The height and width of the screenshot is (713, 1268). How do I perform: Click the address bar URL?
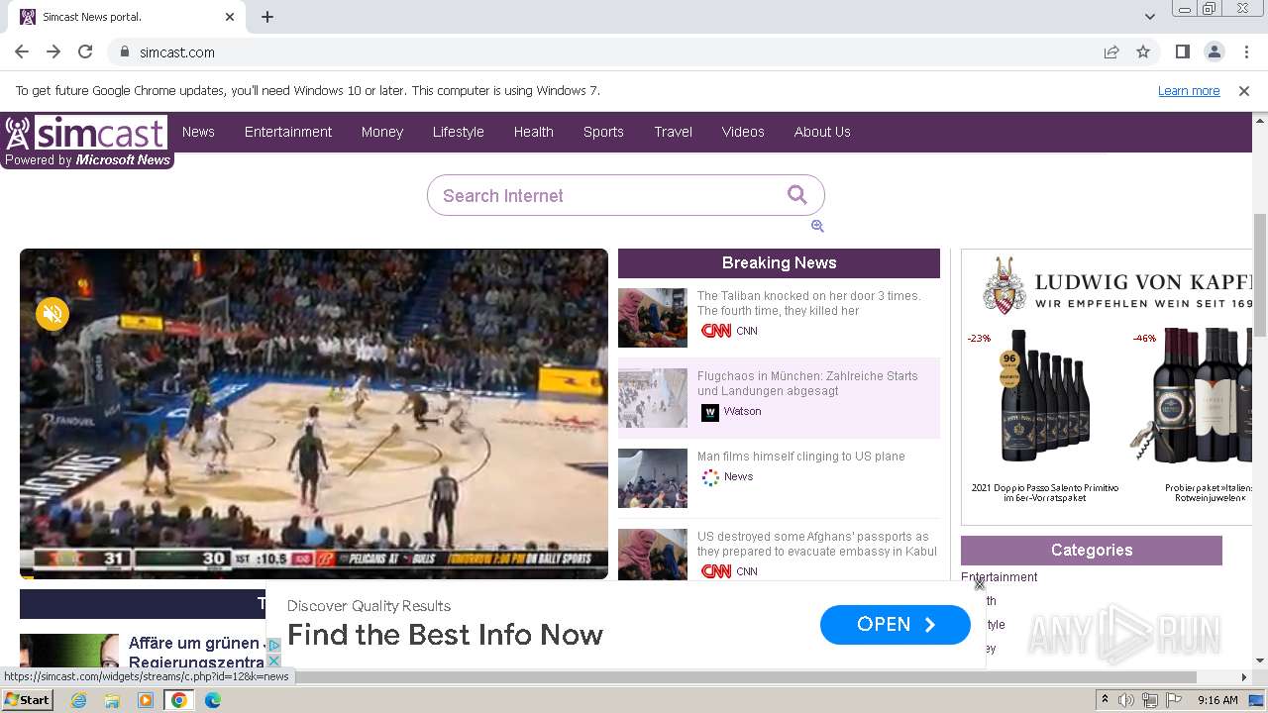click(177, 51)
